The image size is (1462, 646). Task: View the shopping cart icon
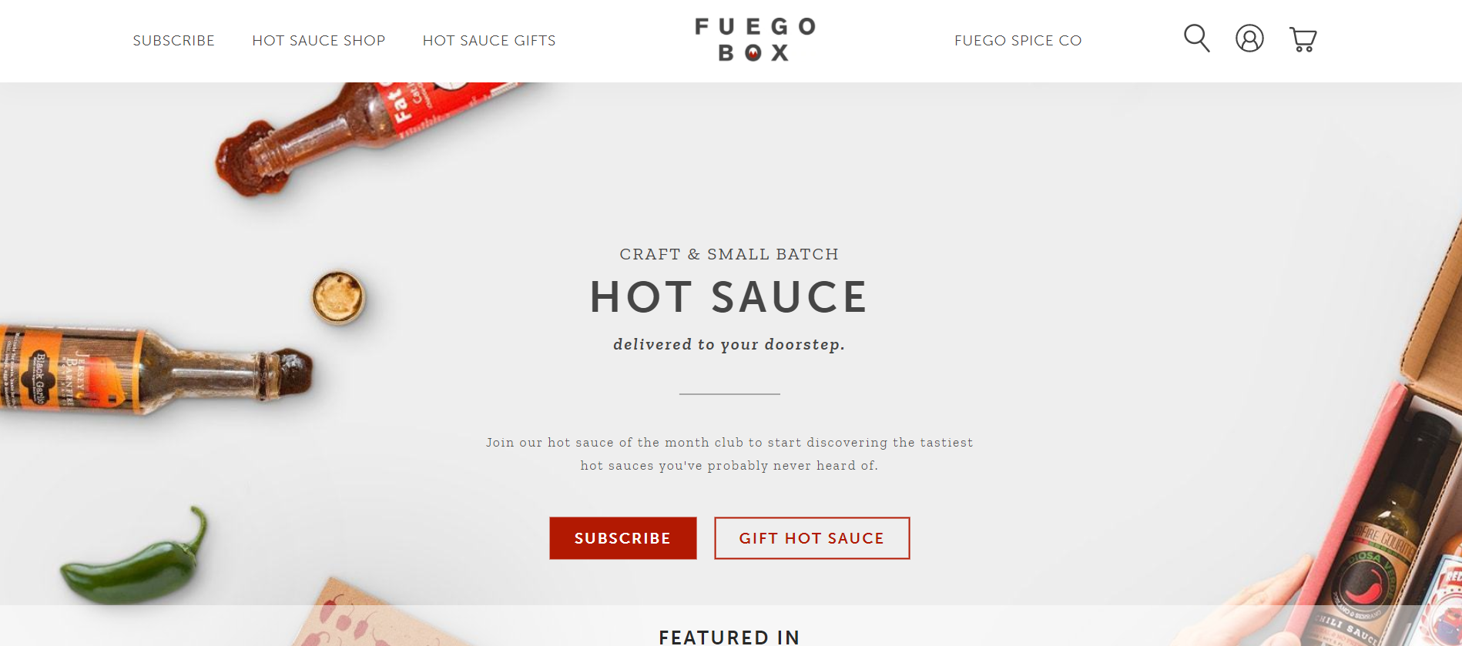1303,38
